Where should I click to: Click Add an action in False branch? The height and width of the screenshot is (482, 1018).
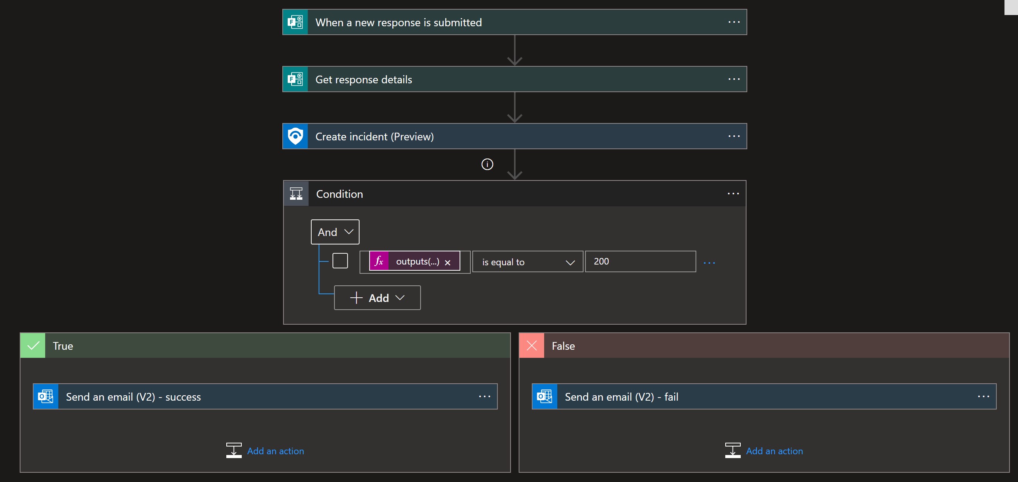coord(774,450)
